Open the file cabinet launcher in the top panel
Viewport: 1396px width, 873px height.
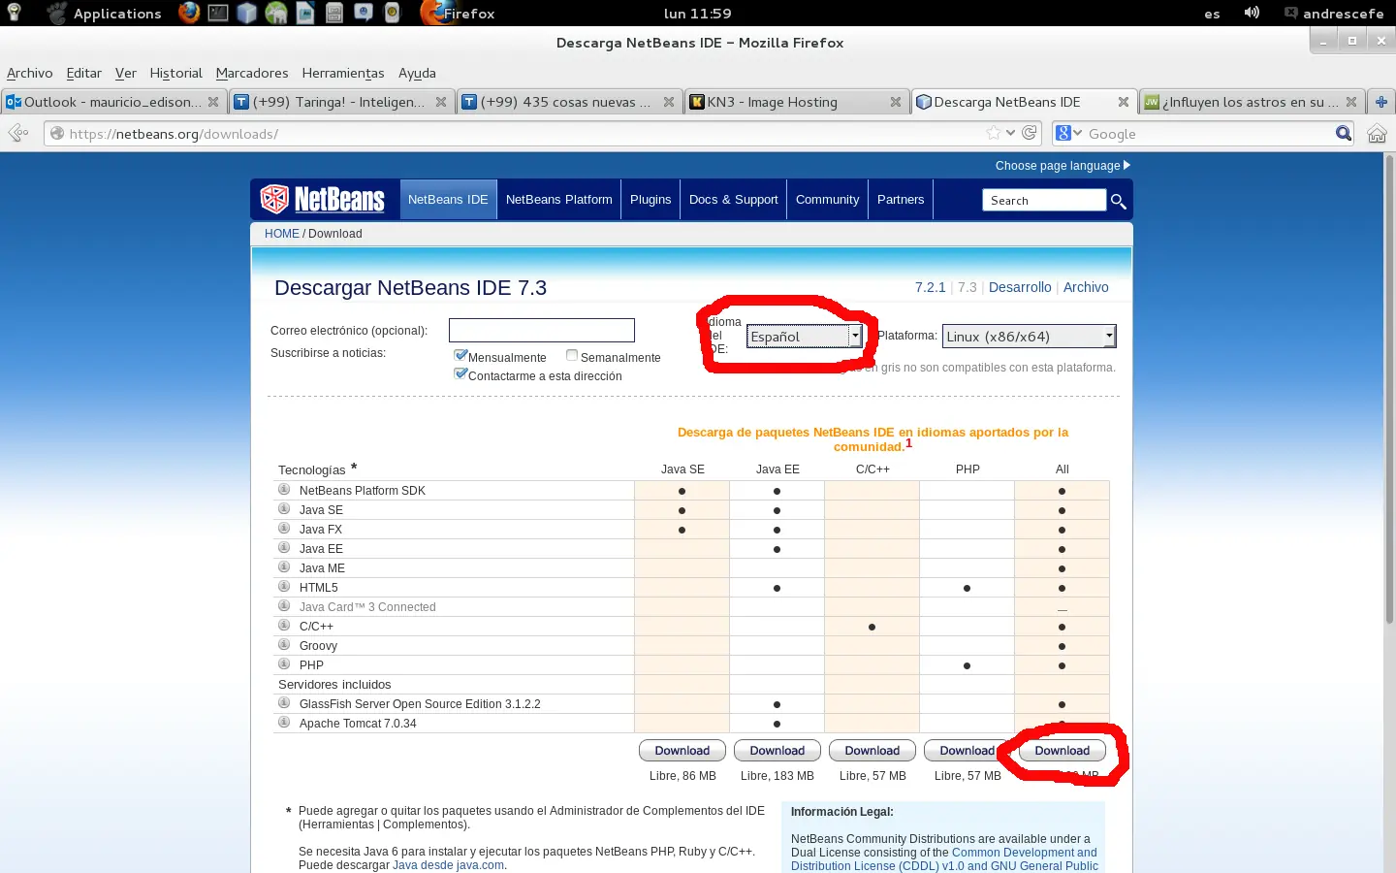pyautogui.click(x=334, y=13)
